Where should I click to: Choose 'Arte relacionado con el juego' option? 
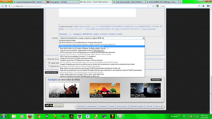pos(102,48)
